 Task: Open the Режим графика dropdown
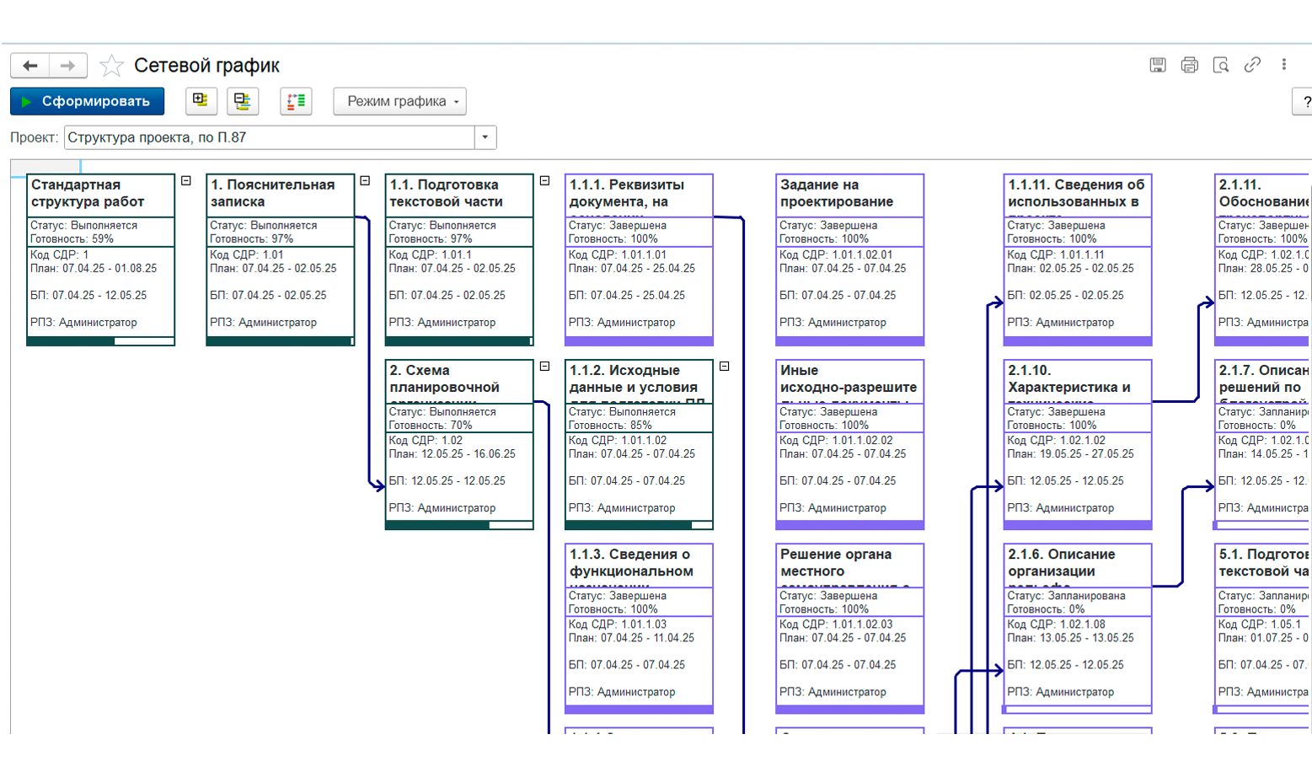point(400,101)
